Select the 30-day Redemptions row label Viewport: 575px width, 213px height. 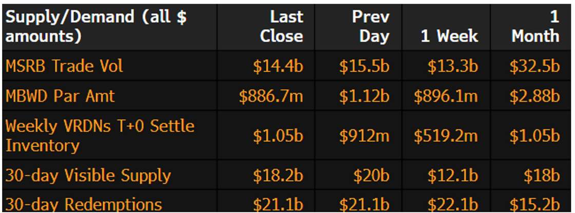pyautogui.click(x=84, y=204)
